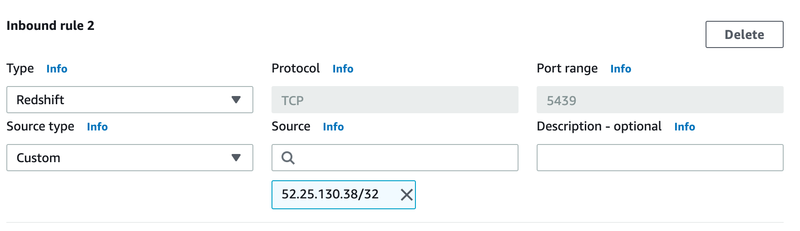Click the Redshift dropdown arrow

236,100
